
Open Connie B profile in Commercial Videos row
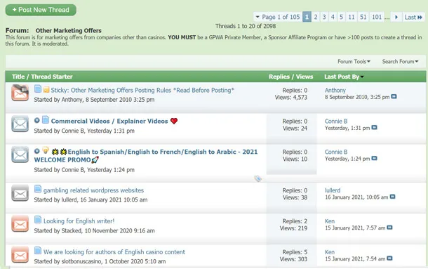(336, 121)
